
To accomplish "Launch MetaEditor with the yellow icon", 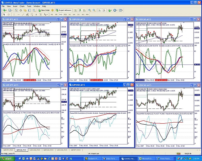I will point(52,10).
